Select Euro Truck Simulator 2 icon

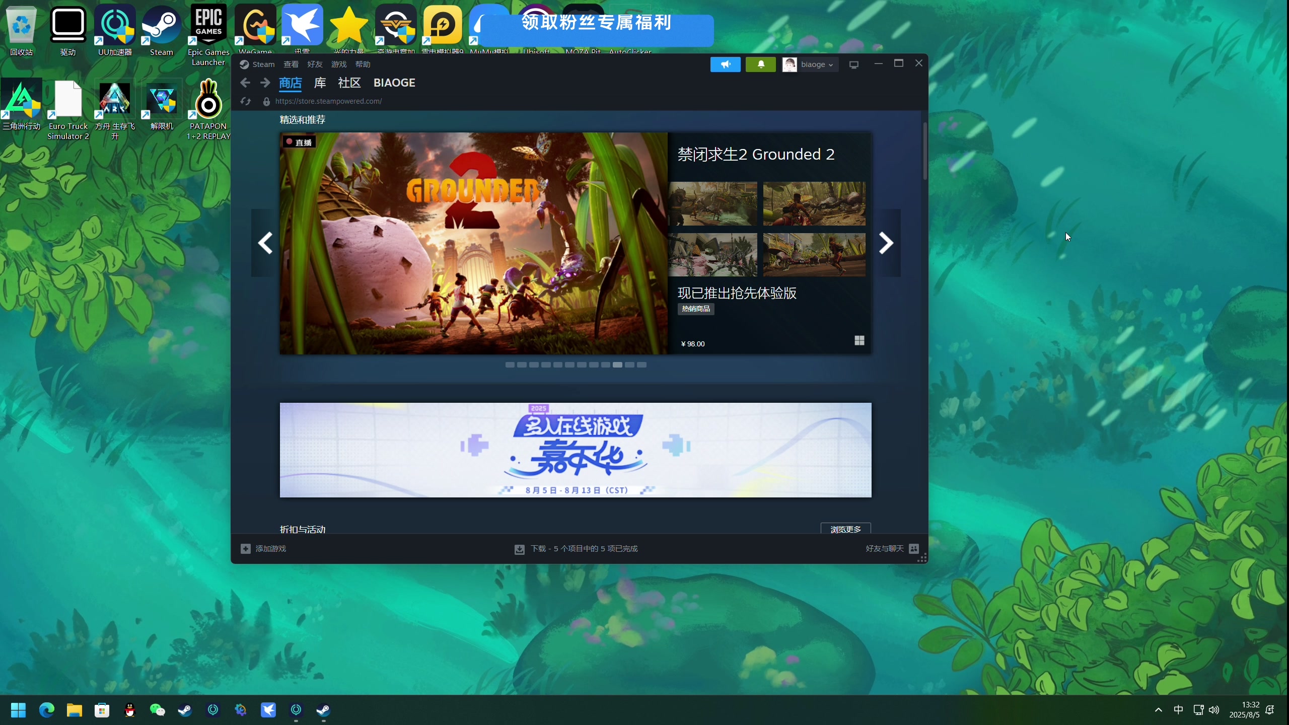(x=68, y=110)
